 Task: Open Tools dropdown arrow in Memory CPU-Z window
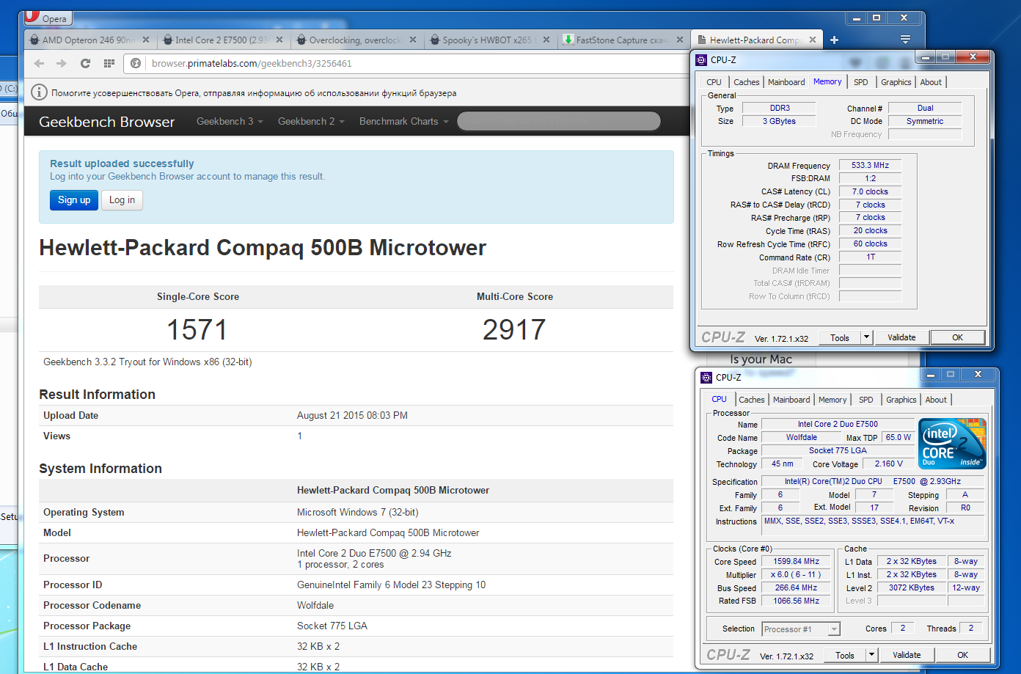point(866,337)
